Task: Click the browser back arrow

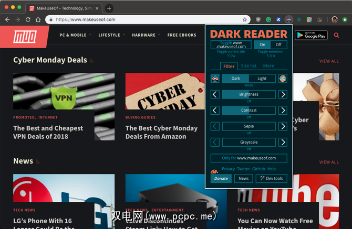Action: 7,20
